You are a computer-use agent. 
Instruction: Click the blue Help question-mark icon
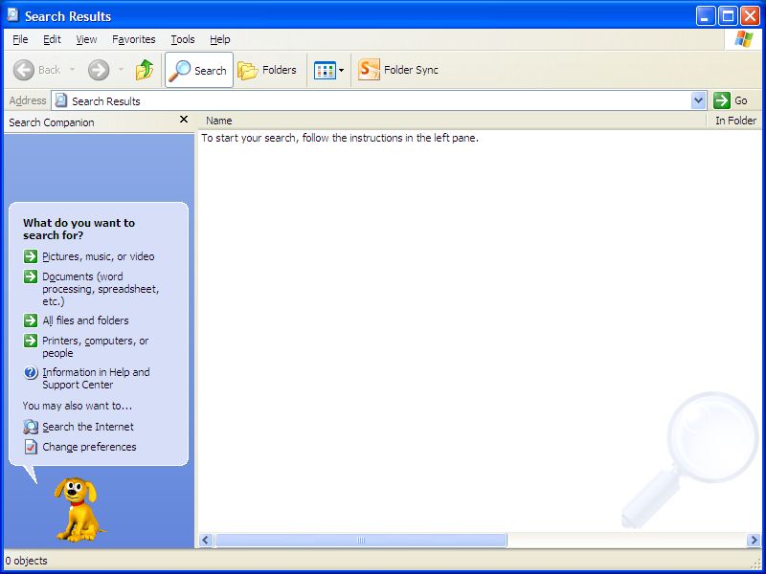click(31, 373)
